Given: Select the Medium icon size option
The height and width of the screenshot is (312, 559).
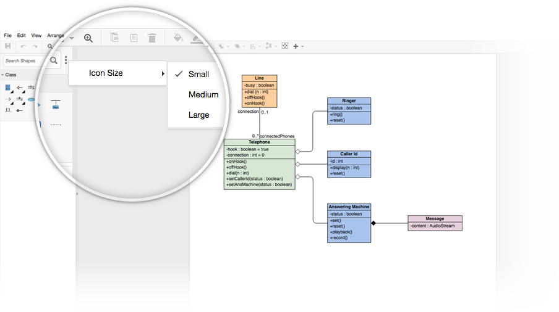Looking at the screenshot, I should 203,94.
